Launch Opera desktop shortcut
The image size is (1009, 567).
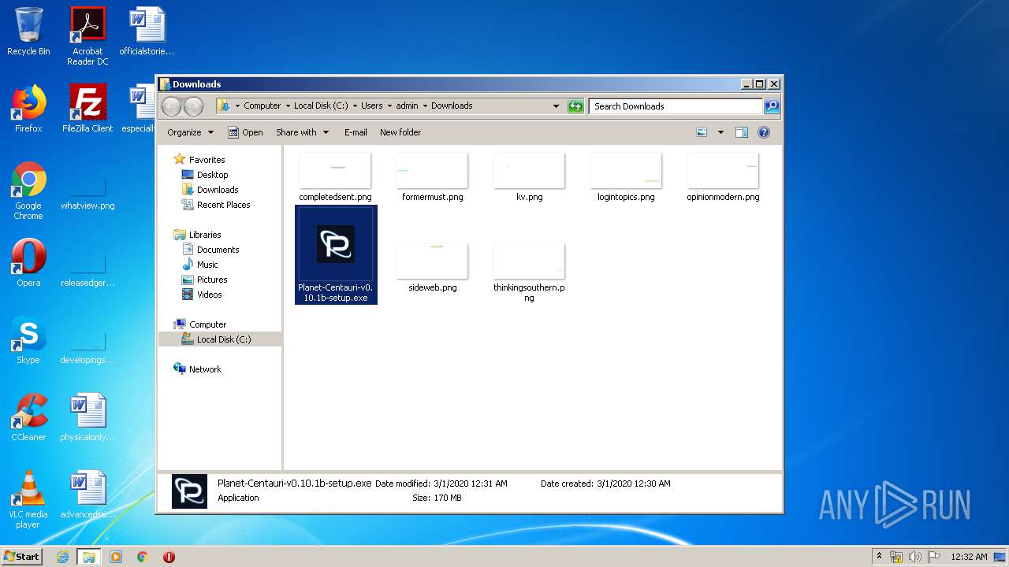28,263
